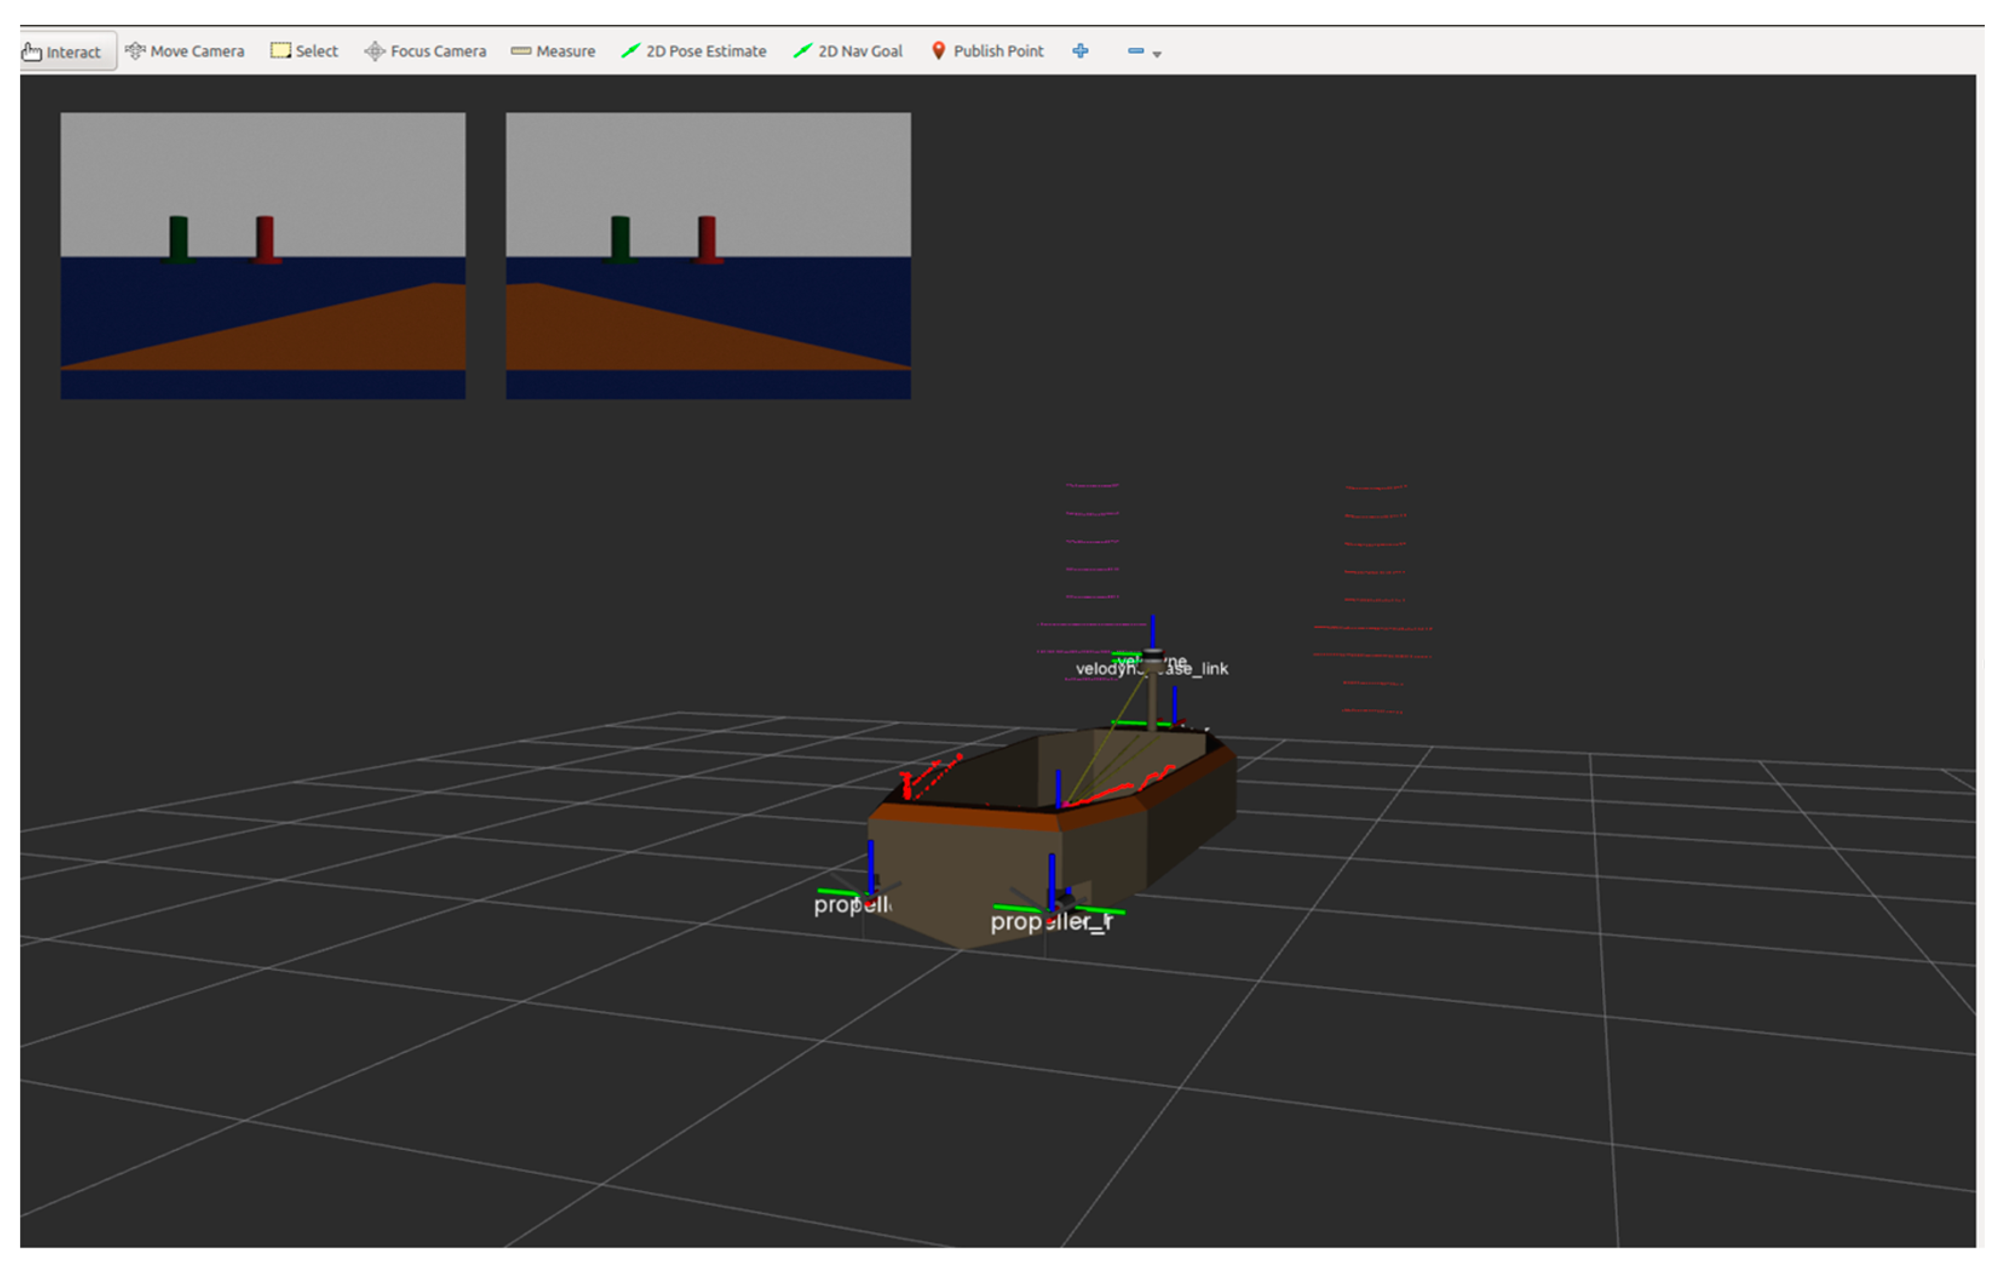This screenshot has height=1263, width=1995.
Task: Pick the Measure tool
Action: click(554, 51)
